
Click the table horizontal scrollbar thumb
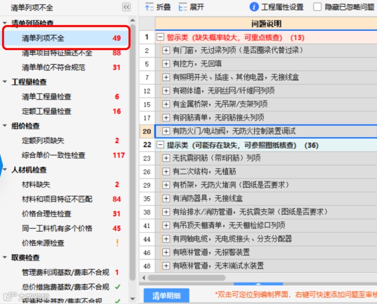[186, 278]
